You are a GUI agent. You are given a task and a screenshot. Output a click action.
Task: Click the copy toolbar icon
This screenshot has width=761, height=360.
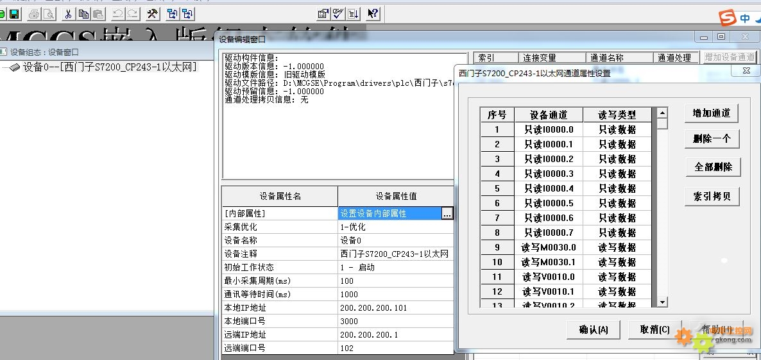[x=83, y=13]
